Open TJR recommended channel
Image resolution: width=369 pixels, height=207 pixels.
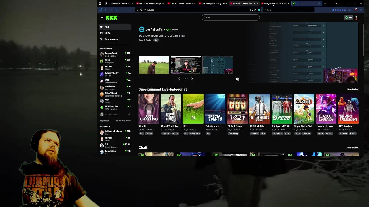click(x=115, y=145)
